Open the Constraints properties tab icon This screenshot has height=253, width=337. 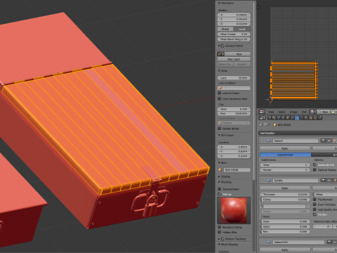[x=292, y=117]
